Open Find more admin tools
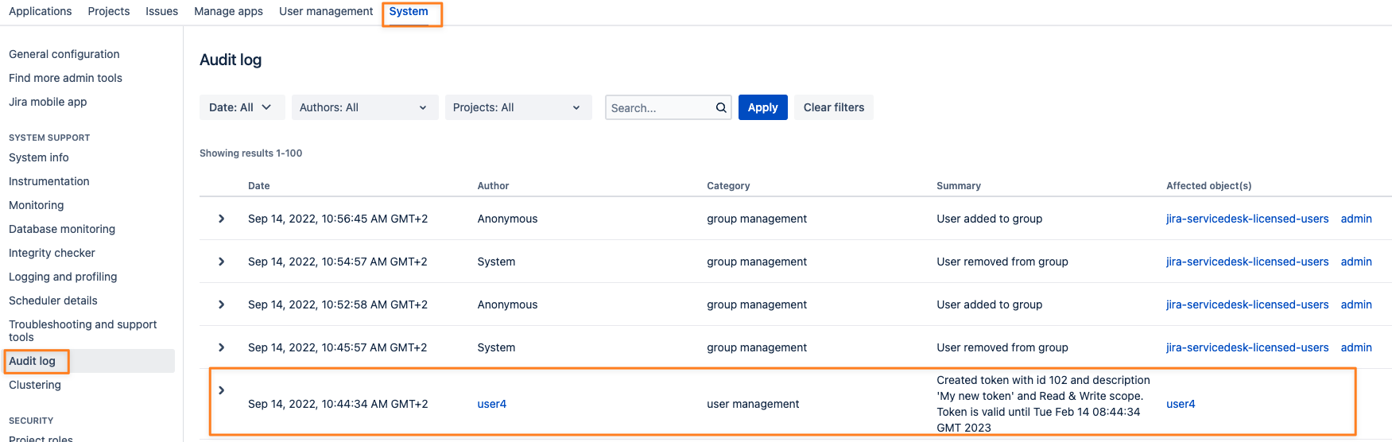 tap(66, 78)
